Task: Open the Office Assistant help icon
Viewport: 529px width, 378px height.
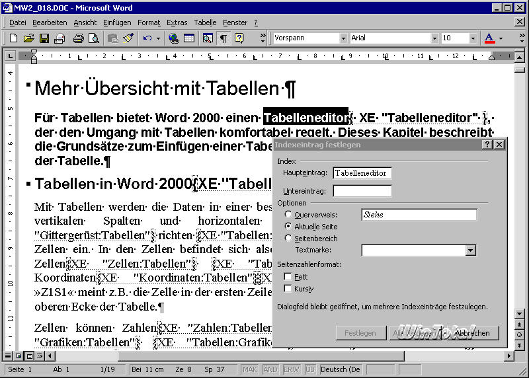Action: (x=239, y=38)
